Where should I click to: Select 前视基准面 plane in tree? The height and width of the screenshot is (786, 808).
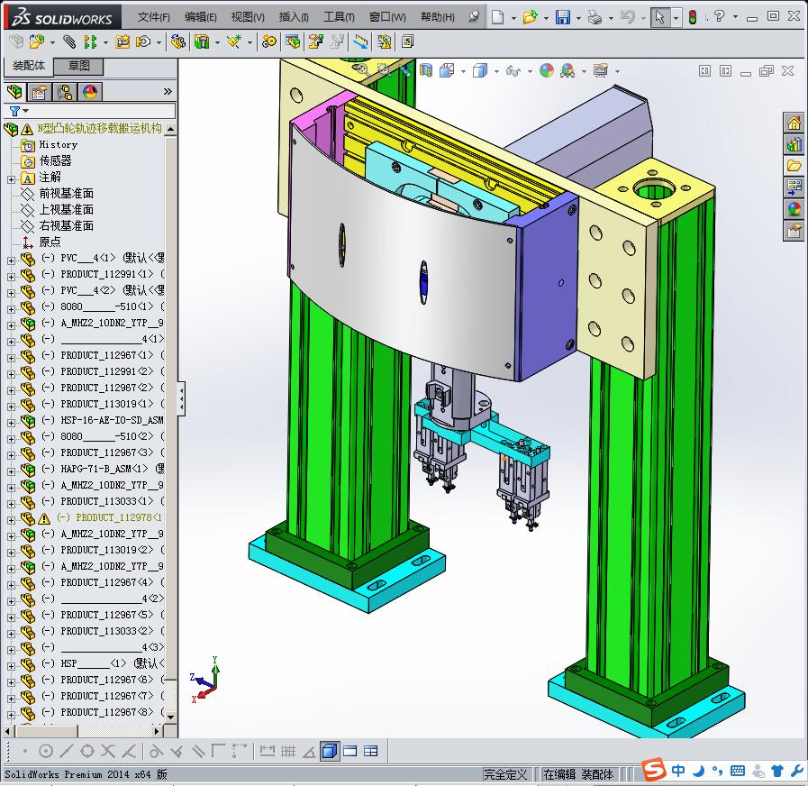(x=67, y=194)
